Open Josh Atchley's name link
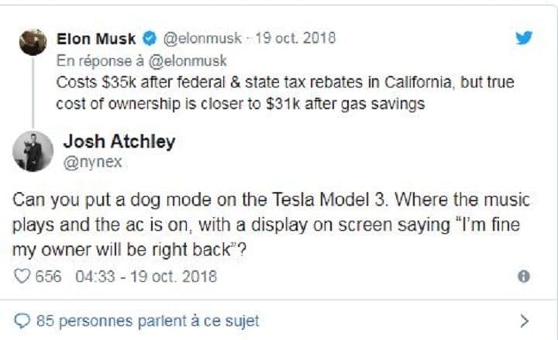 (x=118, y=142)
